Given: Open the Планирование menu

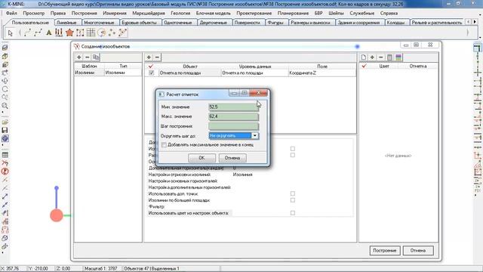Looking at the screenshot, I should [x=293, y=14].
